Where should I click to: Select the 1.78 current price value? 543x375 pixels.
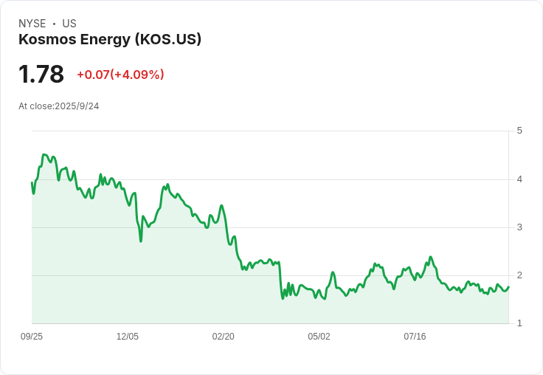coord(41,74)
